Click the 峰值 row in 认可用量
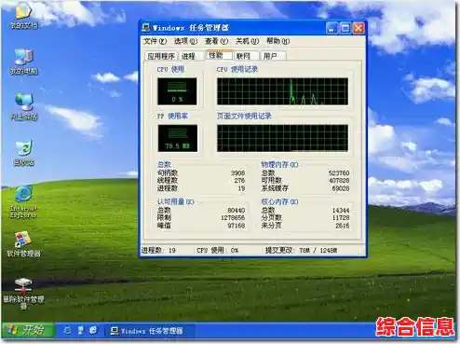 [201, 226]
